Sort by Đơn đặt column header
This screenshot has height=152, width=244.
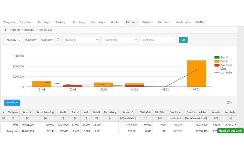tap(27, 112)
